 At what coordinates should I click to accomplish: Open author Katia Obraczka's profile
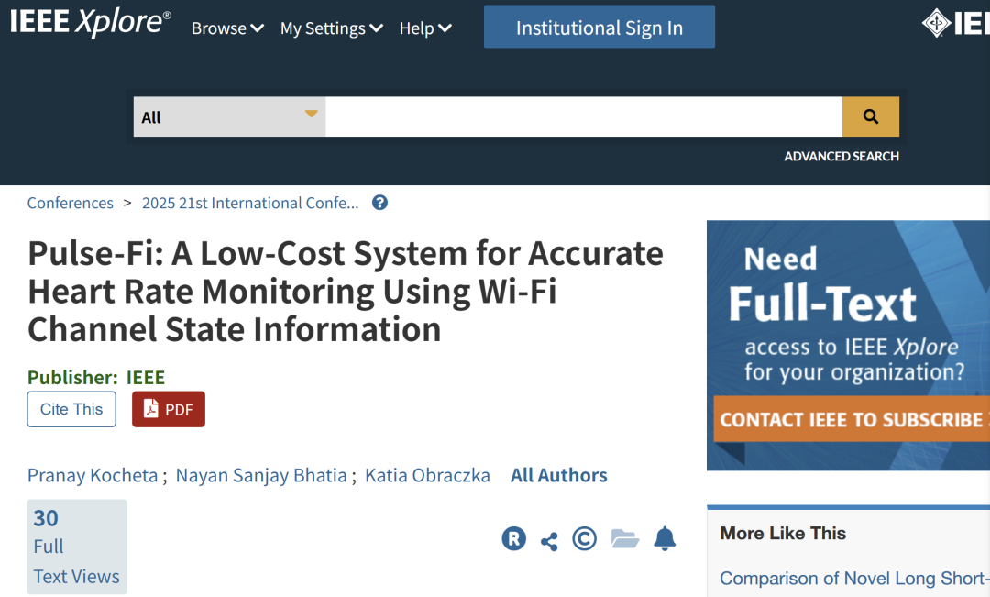pos(427,475)
